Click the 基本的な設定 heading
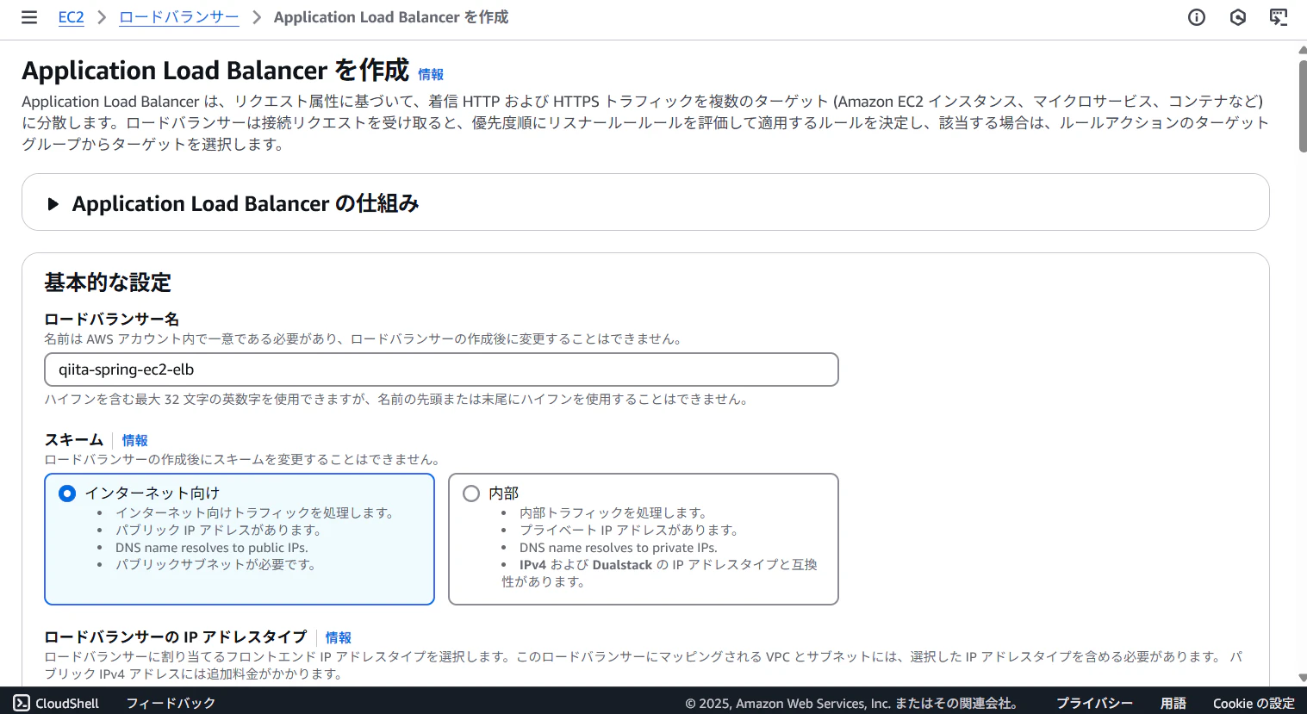Image resolution: width=1307 pixels, height=714 pixels. point(108,282)
